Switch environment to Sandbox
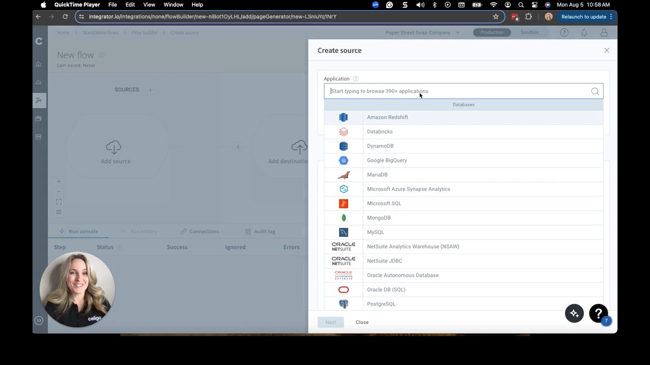 coord(530,32)
